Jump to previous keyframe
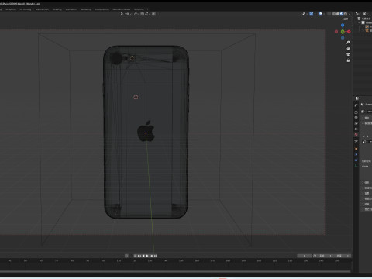This screenshot has width=372, height=279. 139,256
